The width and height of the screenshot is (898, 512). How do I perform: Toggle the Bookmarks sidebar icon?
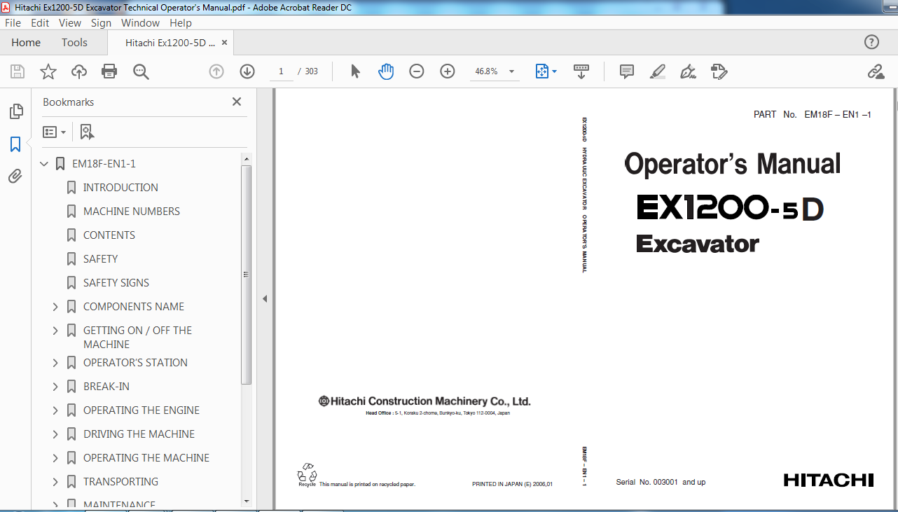coord(15,144)
